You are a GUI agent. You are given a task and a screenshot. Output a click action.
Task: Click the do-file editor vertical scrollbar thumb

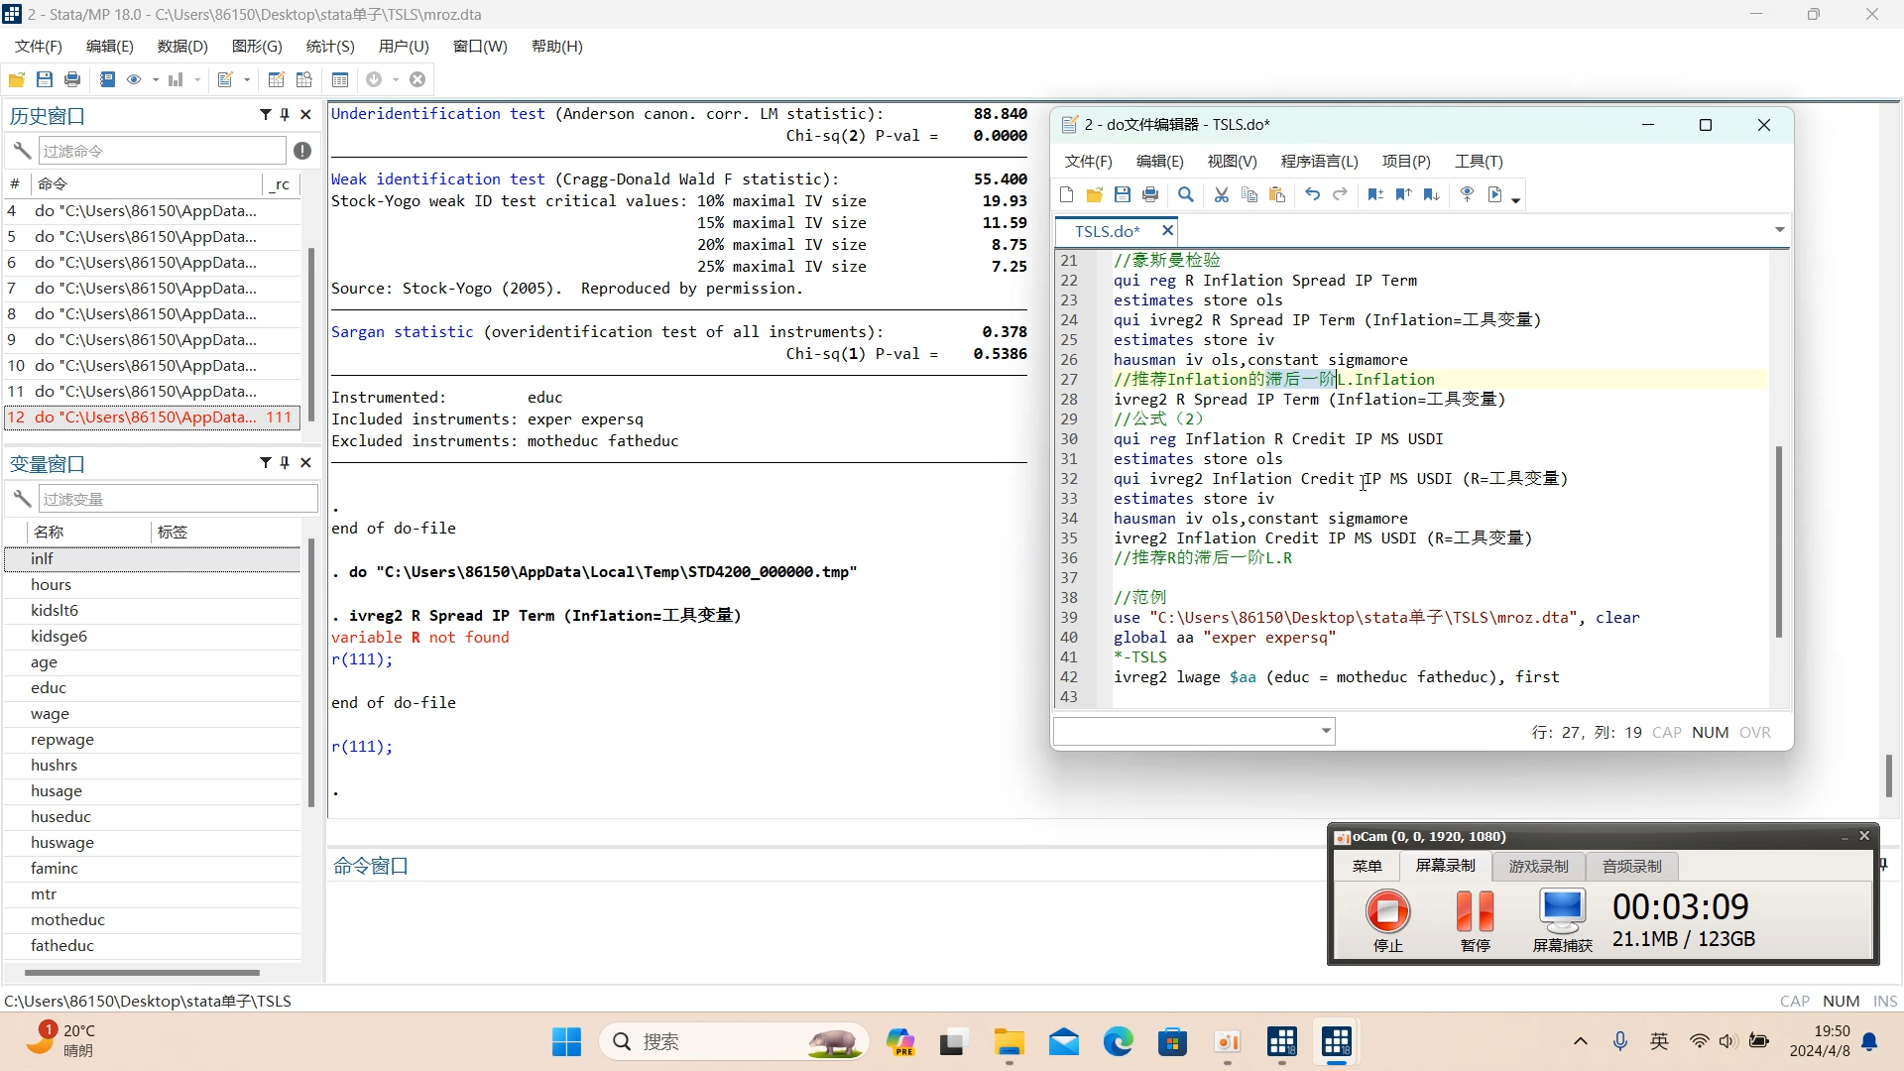[1779, 540]
